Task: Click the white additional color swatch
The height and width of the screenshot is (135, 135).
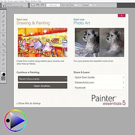Action: coord(2,73)
